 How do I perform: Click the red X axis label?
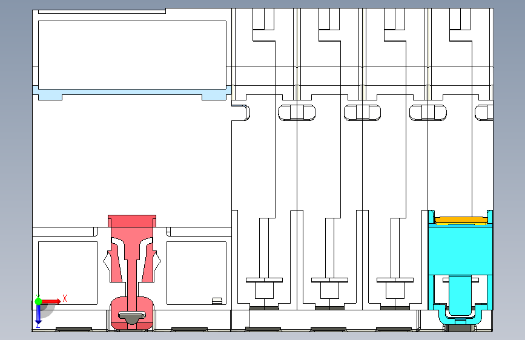coord(65,298)
